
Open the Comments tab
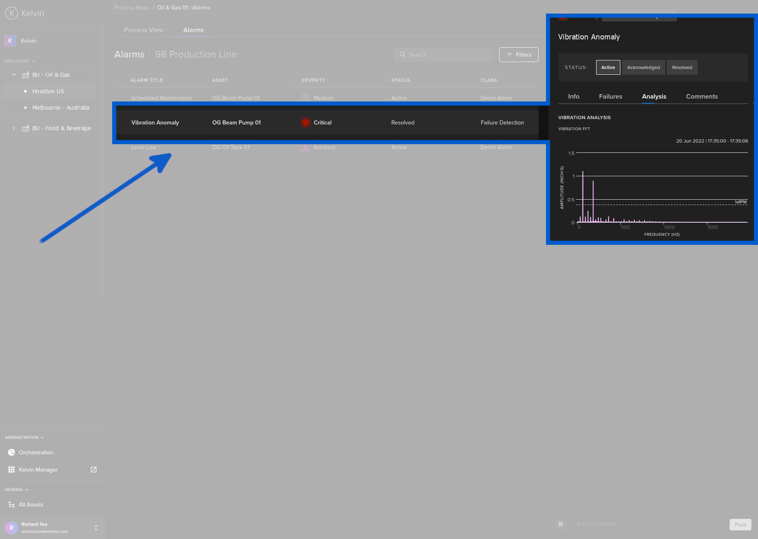[701, 96]
